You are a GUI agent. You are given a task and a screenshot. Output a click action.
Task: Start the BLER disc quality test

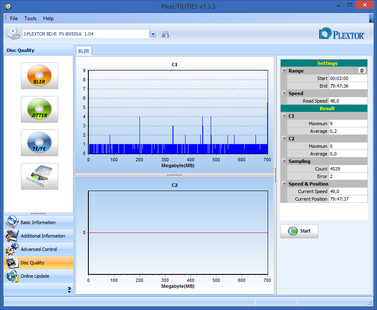click(x=39, y=76)
